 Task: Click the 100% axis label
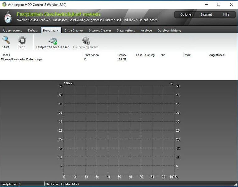(173, 177)
